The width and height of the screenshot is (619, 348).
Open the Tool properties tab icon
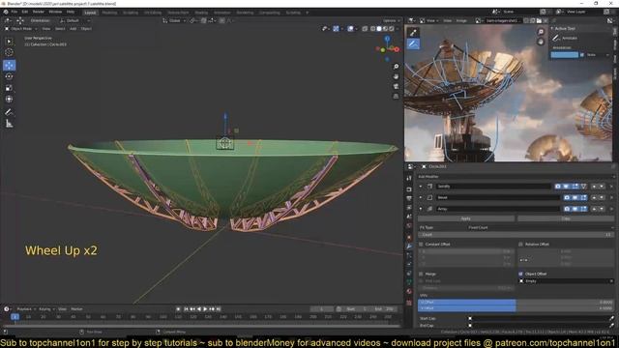[x=409, y=179]
